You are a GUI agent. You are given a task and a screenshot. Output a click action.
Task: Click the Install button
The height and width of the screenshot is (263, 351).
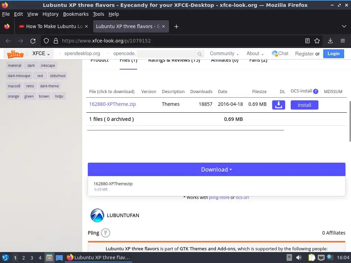point(304,105)
